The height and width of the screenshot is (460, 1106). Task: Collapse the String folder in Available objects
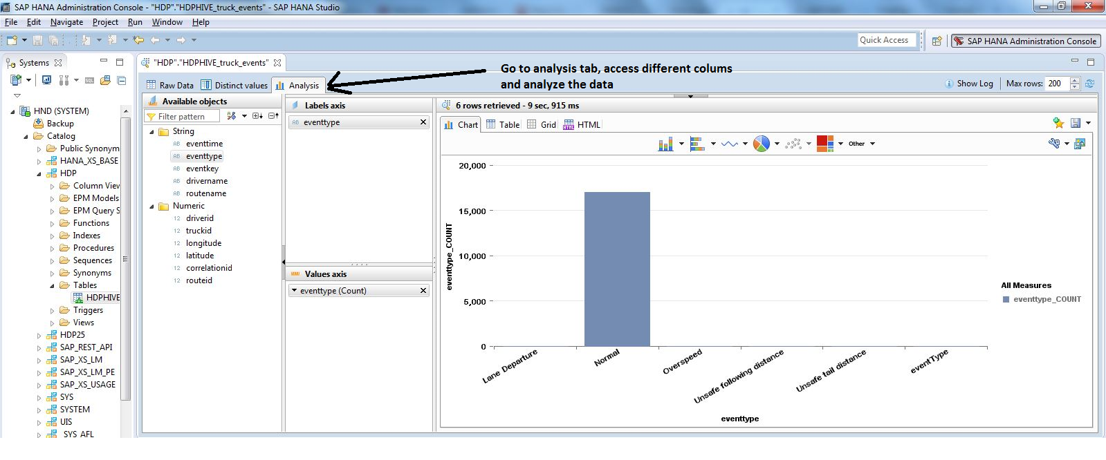coord(152,131)
